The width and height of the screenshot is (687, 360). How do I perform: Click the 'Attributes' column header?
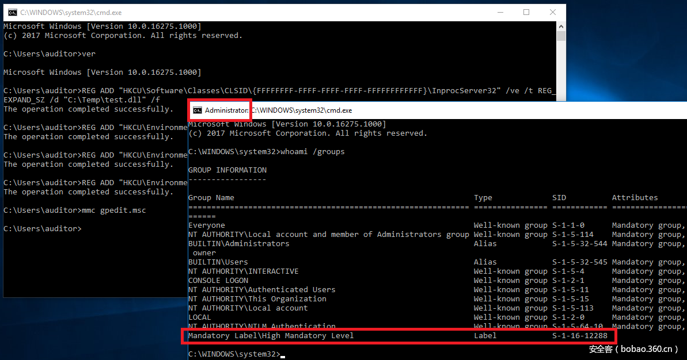(635, 198)
